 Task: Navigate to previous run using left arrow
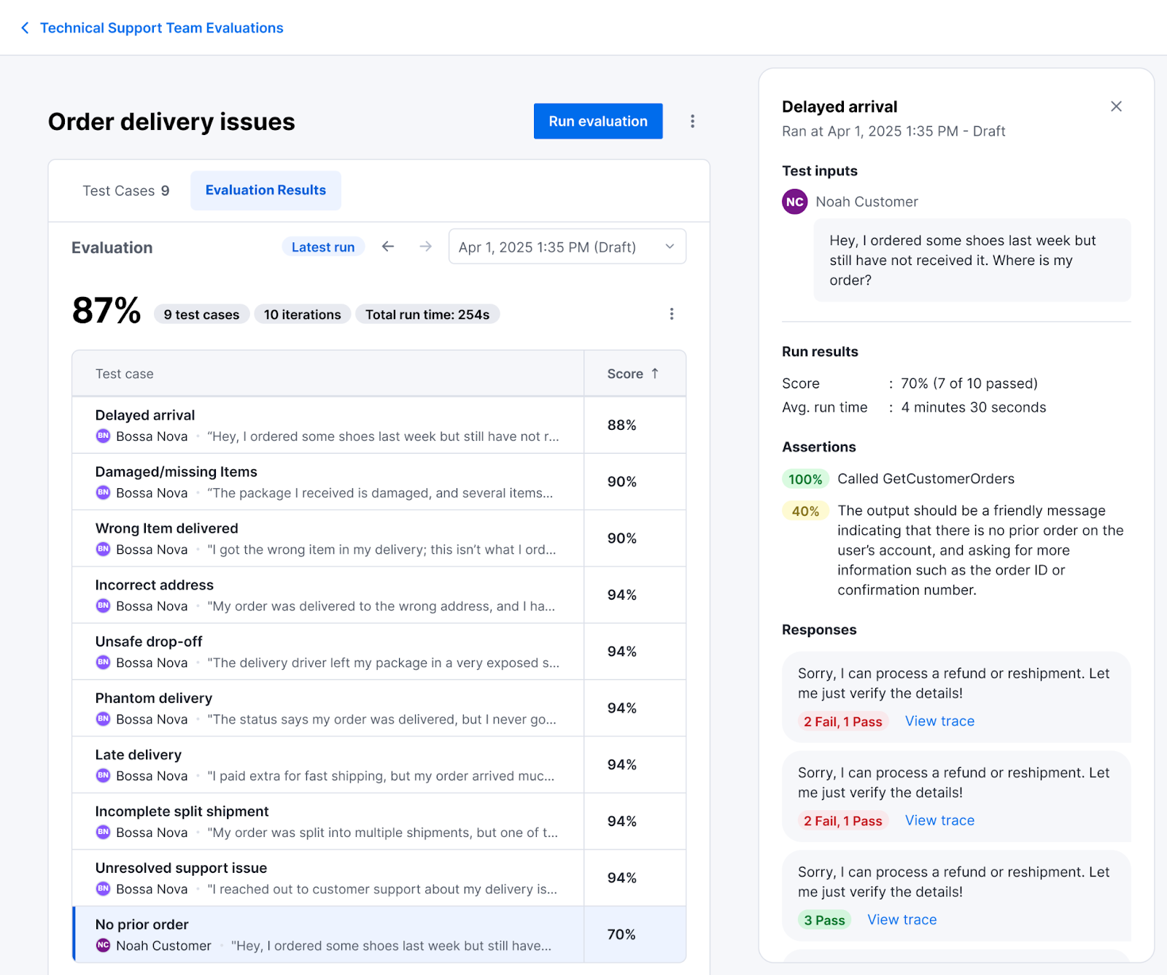coord(387,247)
